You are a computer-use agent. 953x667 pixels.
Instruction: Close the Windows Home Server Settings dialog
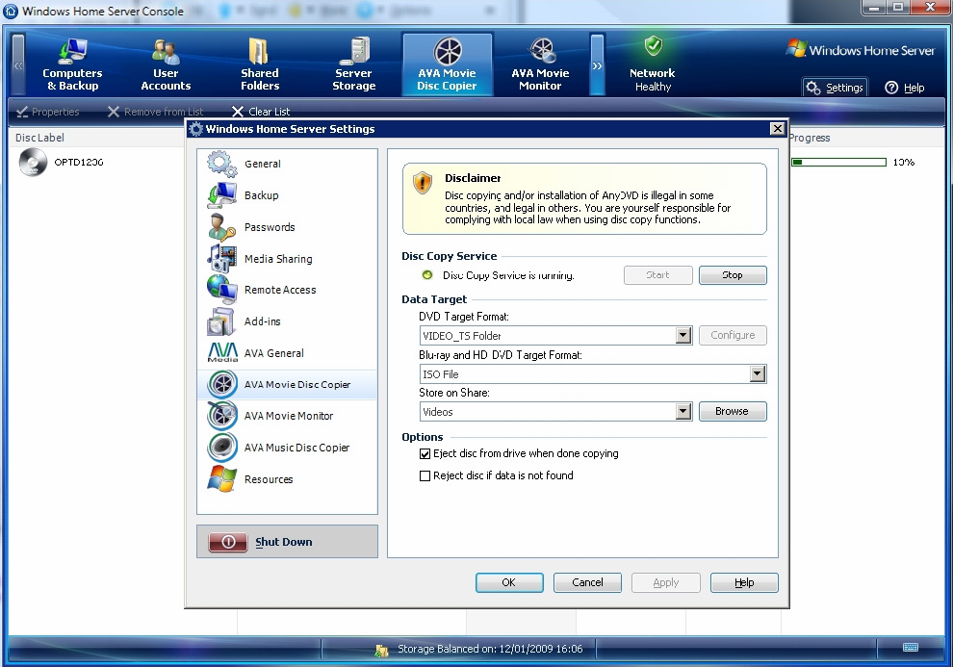(778, 129)
